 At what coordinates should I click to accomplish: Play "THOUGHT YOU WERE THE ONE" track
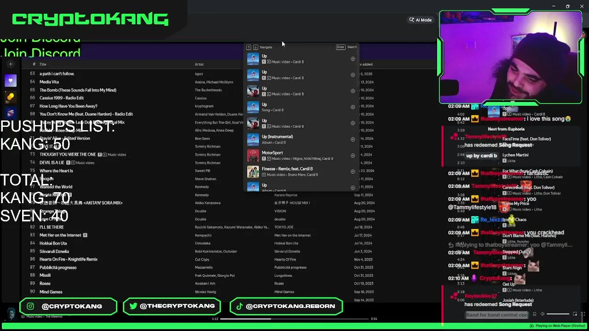[68, 154]
